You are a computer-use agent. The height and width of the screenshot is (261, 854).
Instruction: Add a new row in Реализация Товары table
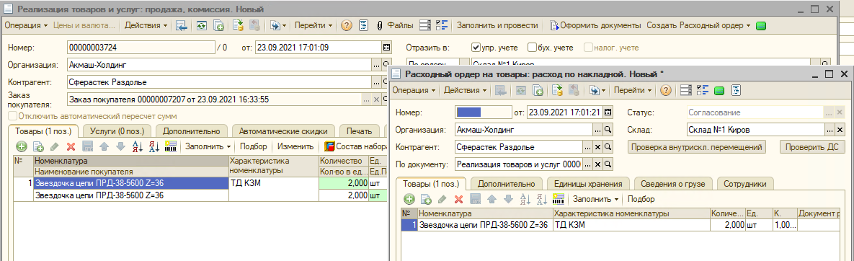click(x=21, y=146)
